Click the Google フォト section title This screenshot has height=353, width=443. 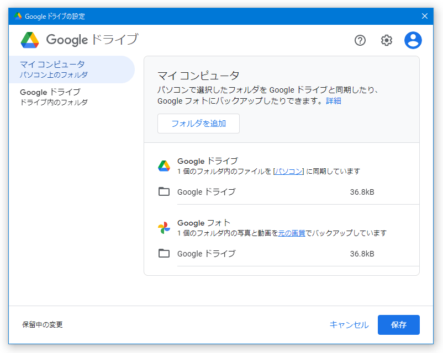click(204, 223)
